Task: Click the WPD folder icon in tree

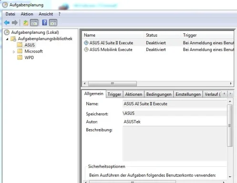Action: 20,57
